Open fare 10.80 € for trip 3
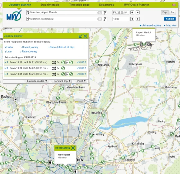 click(x=82, y=74)
